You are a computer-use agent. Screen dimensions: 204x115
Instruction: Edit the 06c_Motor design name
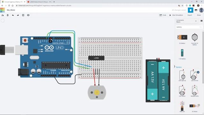(x=11, y=10)
